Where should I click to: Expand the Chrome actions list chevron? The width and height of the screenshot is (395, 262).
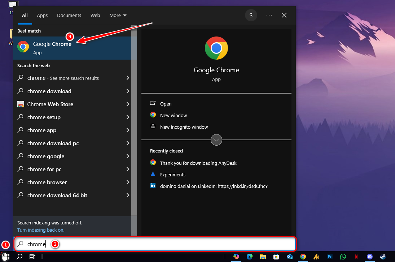(216, 139)
